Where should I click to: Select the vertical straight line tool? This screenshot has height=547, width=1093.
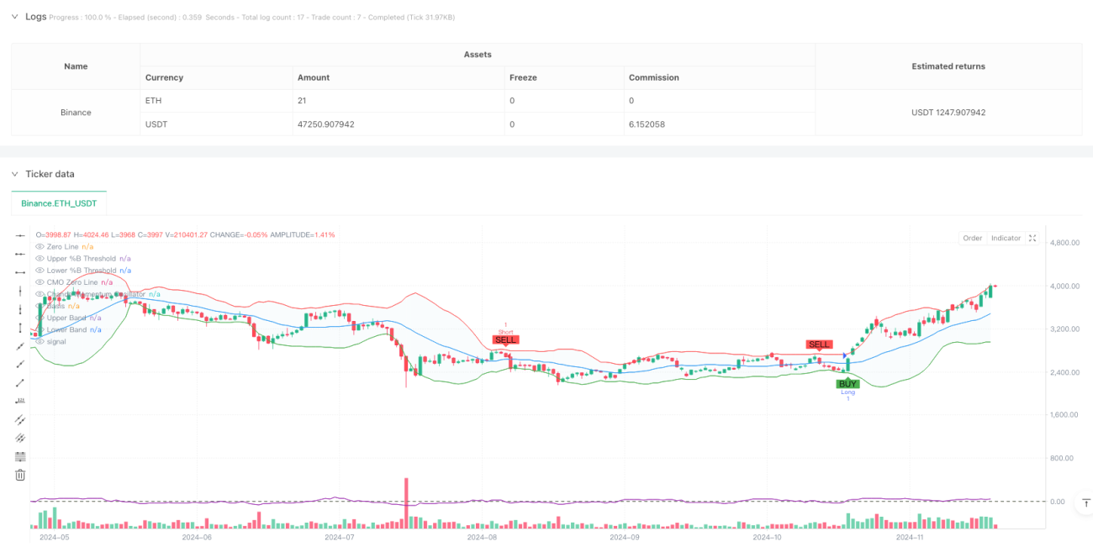21,291
